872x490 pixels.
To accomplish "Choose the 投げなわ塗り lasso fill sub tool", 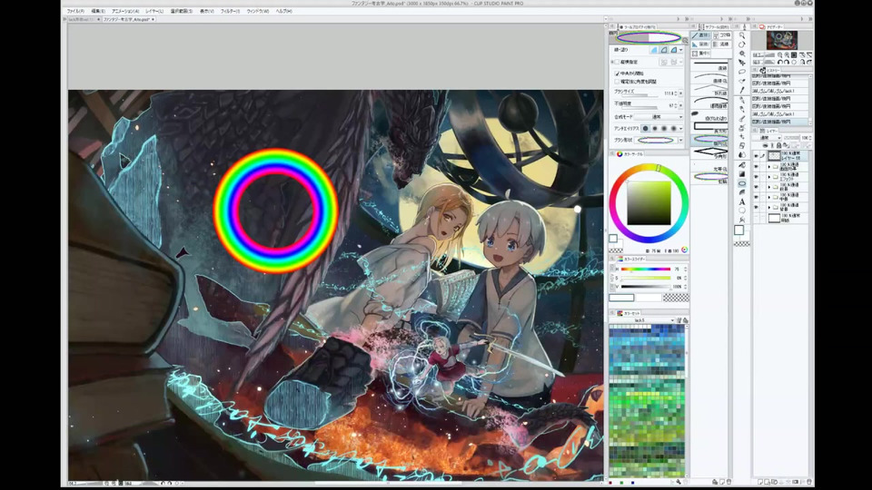I will pyautogui.click(x=709, y=115).
